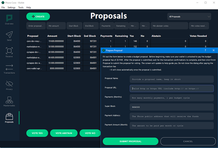The width and height of the screenshot is (218, 148).
Task: Sort by the End Block column header
Action: pos(90,36)
